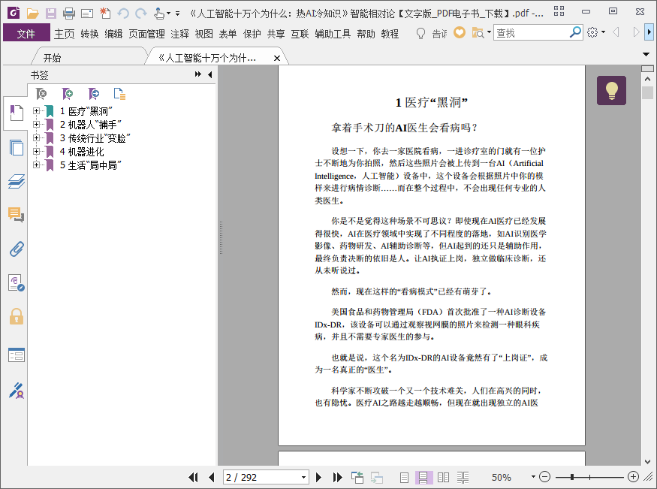Viewport: 657px width, 489px height.
Task: Jump to the last page
Action: click(337, 477)
